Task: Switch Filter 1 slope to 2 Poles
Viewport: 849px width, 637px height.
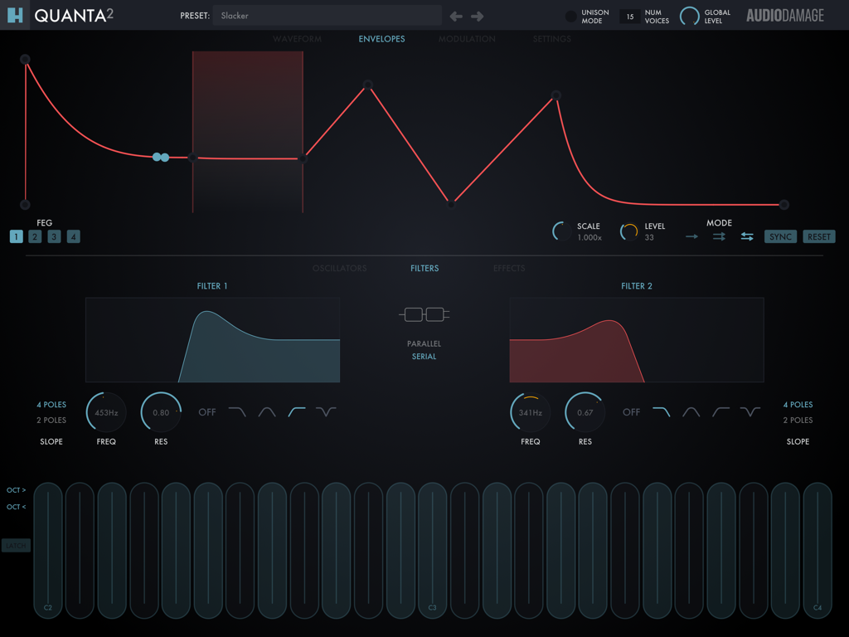Action: (51, 421)
